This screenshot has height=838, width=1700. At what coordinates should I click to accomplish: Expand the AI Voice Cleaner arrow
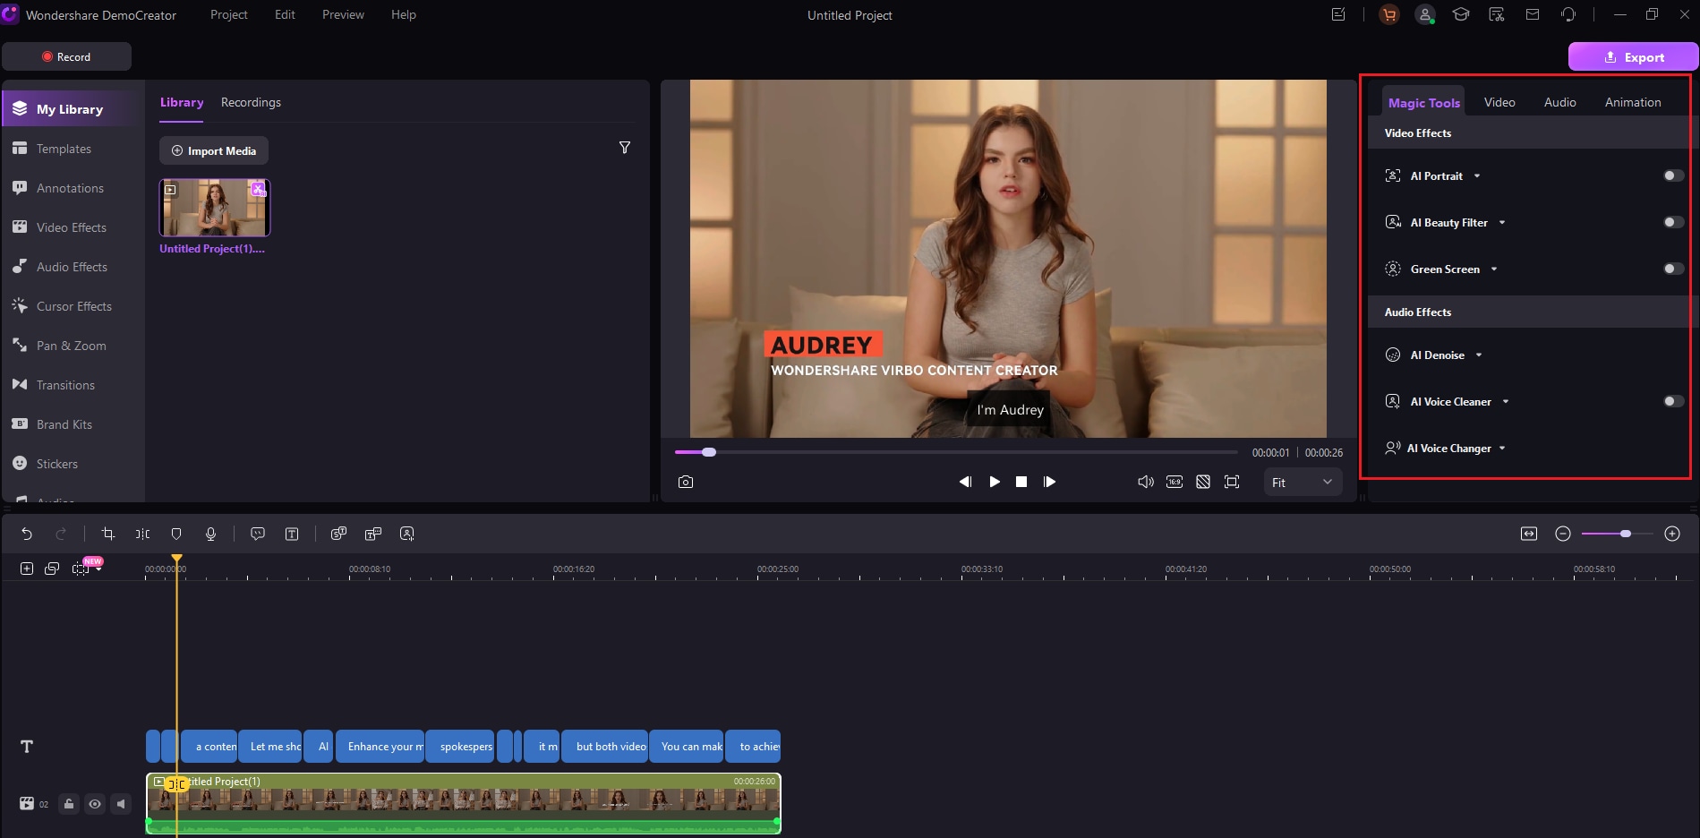[x=1506, y=402]
